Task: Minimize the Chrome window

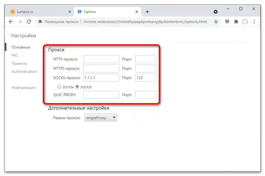Action: click(x=228, y=9)
